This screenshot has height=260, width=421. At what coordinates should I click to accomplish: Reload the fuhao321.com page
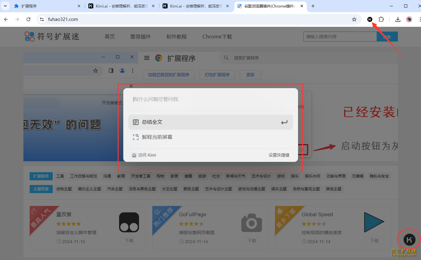(28, 19)
